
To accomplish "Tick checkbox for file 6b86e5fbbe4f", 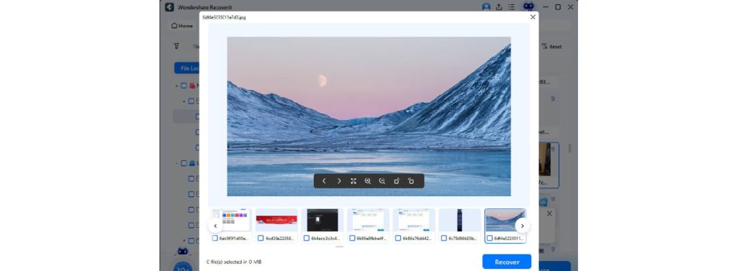I will click(x=352, y=238).
